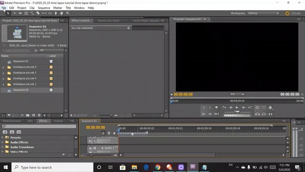This screenshot has width=305, height=172.
Task: Switch Project panel to list view
Action: (x=3, y=115)
